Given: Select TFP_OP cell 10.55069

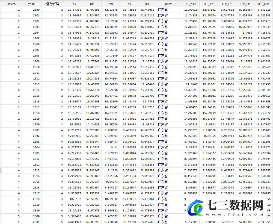Looking at the screenshot, I should pyautogui.click(x=245, y=107).
